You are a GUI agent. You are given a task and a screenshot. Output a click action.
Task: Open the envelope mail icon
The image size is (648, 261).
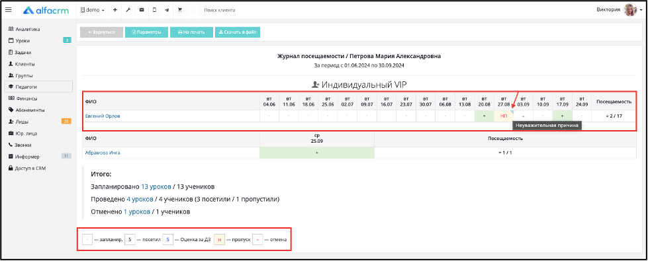[142, 10]
